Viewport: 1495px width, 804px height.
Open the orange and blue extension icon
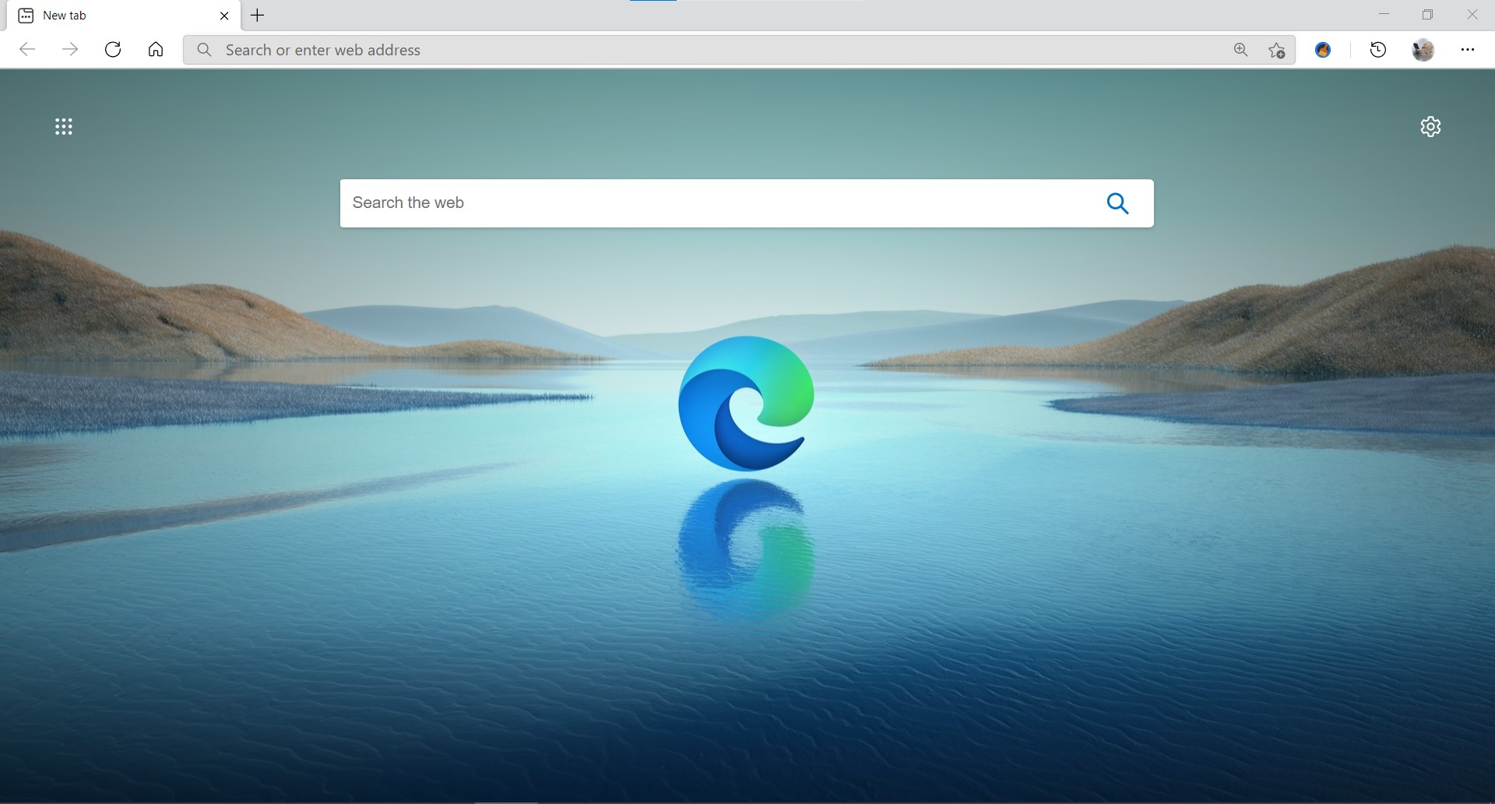pos(1323,50)
